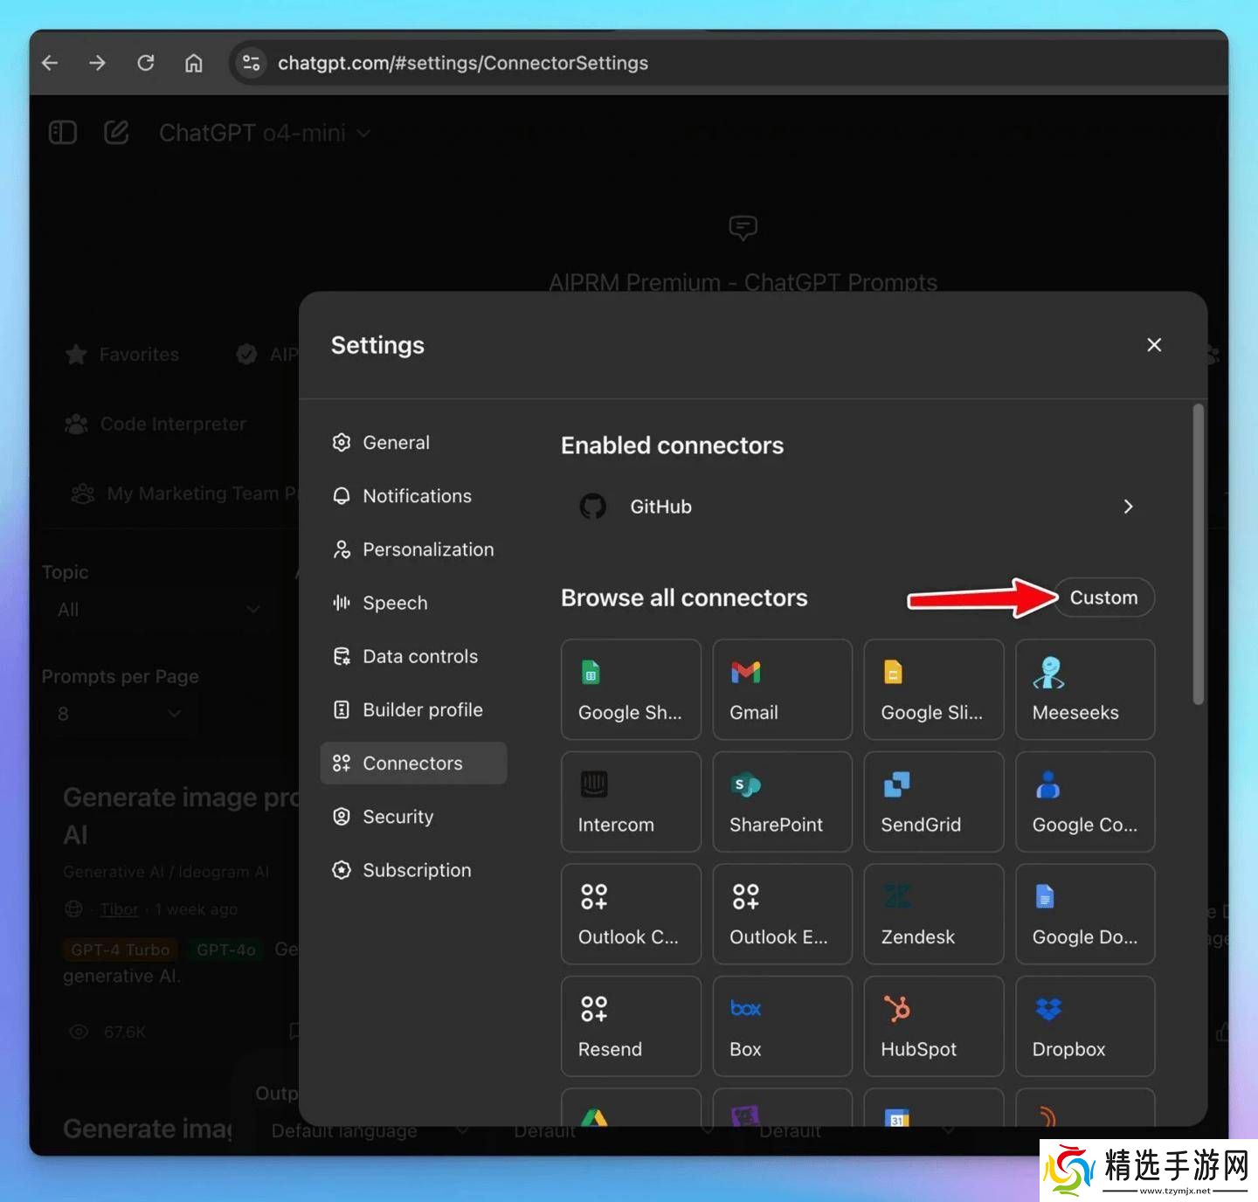Screen dimensions: 1258x1202
Task: Select the SendGrid connector
Action: pyautogui.click(x=933, y=801)
